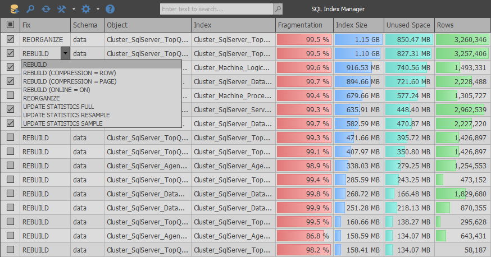This screenshot has width=491, height=257.
Task: Check the row with index size 268.72 MB
Action: [x=10, y=193]
